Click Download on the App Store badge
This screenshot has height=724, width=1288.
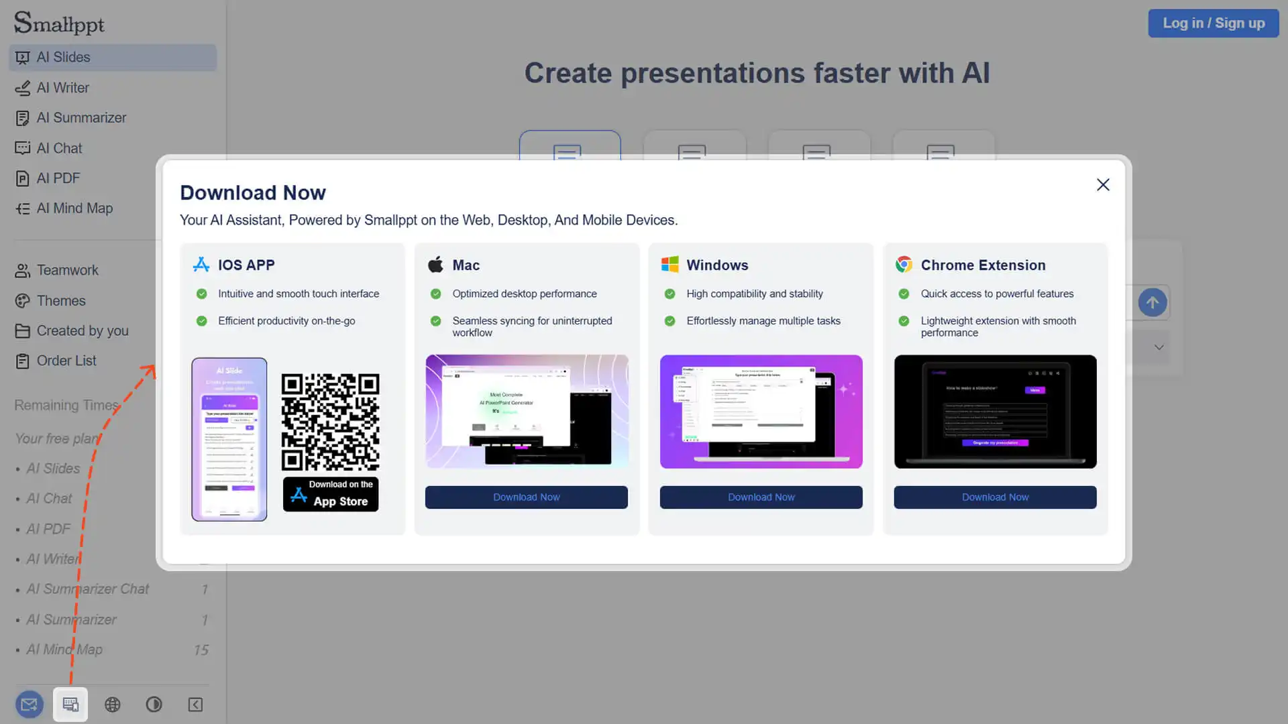pos(331,494)
